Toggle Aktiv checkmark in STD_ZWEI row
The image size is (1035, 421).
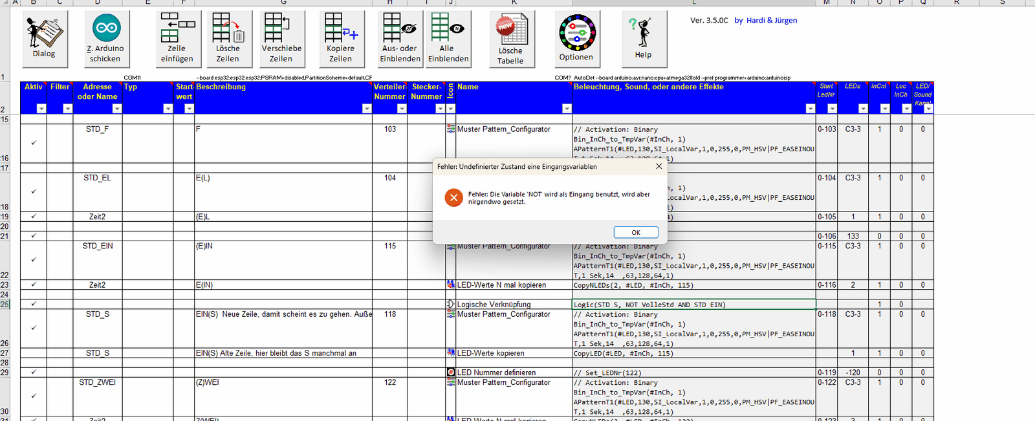tap(34, 396)
